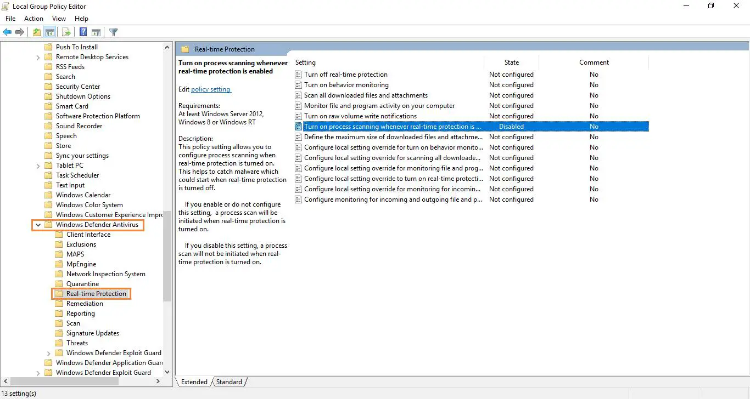Expand the top-level Windows Defender Exploit Guard node

(38, 373)
